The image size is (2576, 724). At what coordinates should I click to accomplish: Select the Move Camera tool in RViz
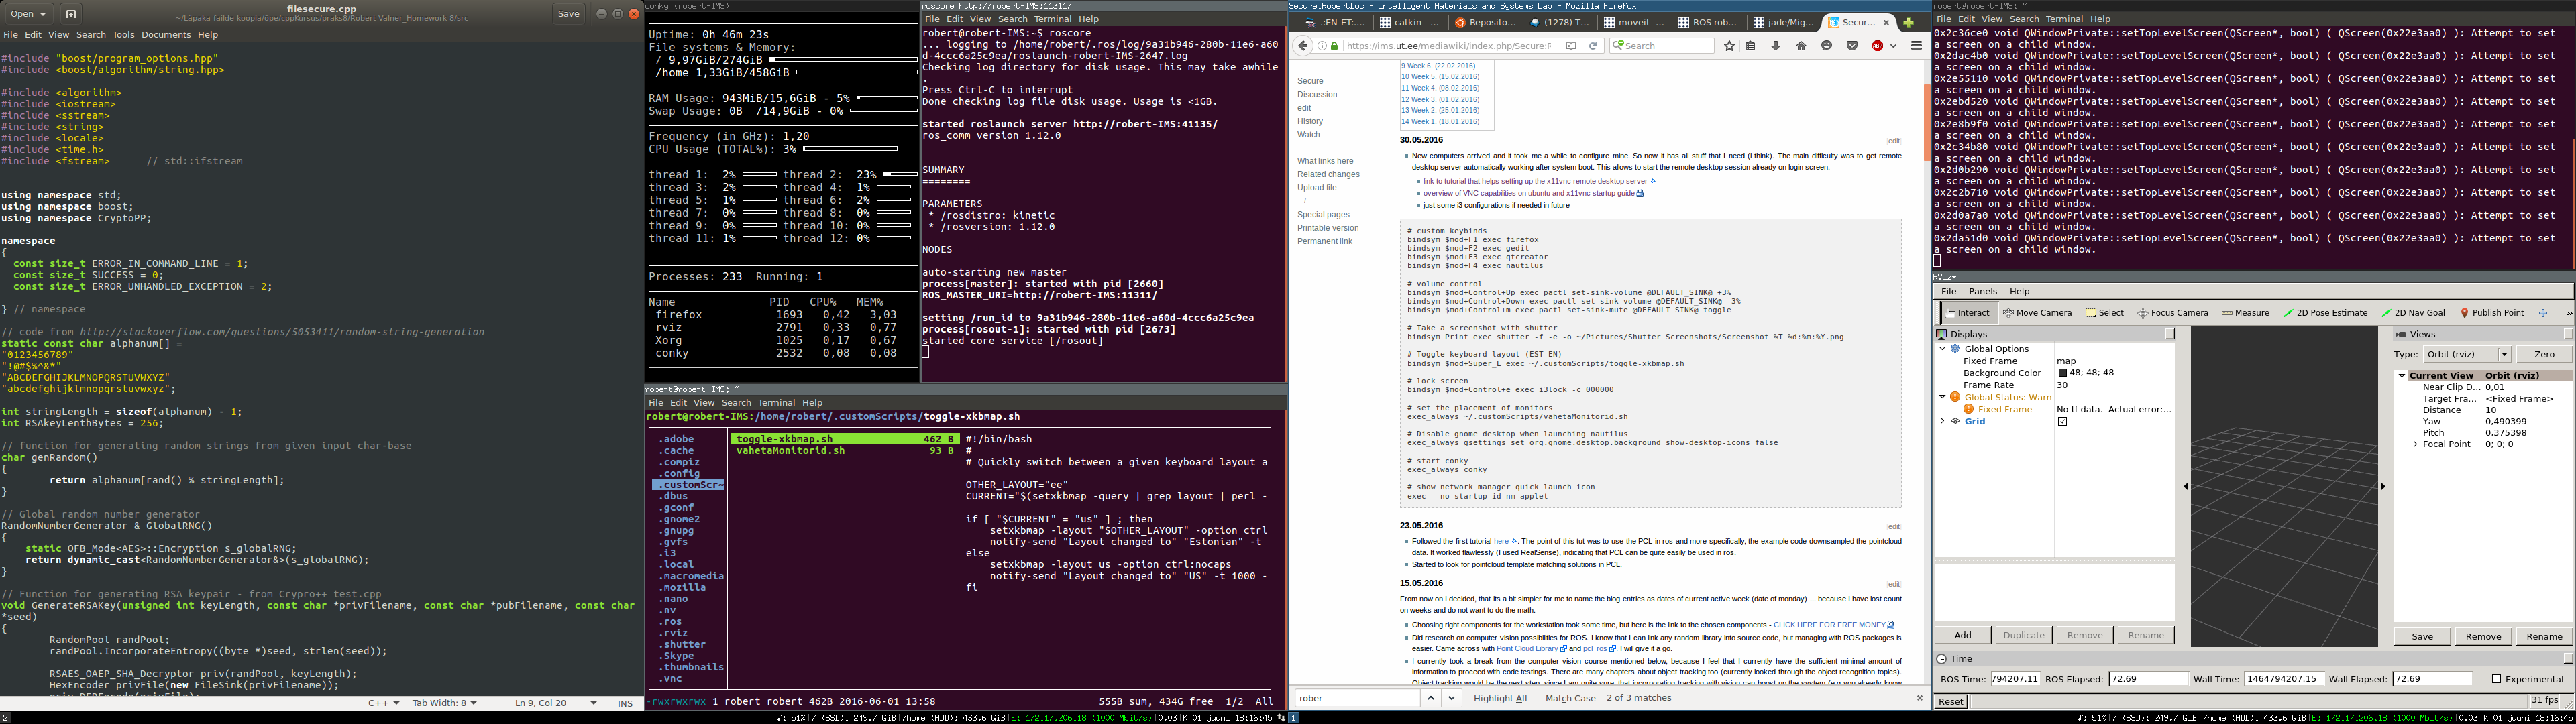[x=2037, y=313]
